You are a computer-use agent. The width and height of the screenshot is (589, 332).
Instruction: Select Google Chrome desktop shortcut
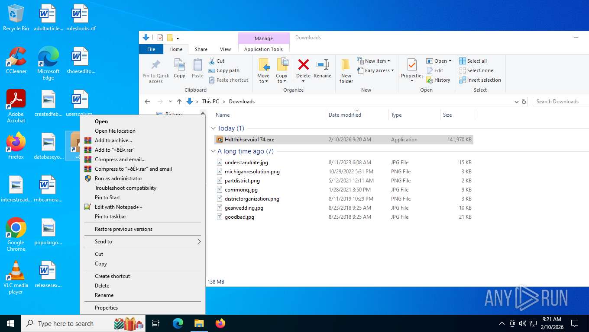(x=16, y=234)
